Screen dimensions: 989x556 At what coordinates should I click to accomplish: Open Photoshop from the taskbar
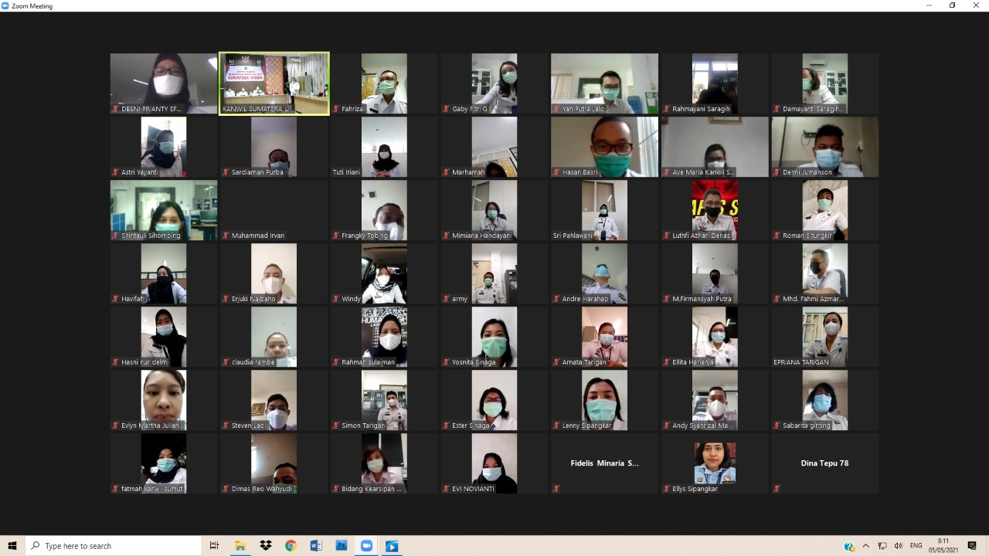point(341,546)
